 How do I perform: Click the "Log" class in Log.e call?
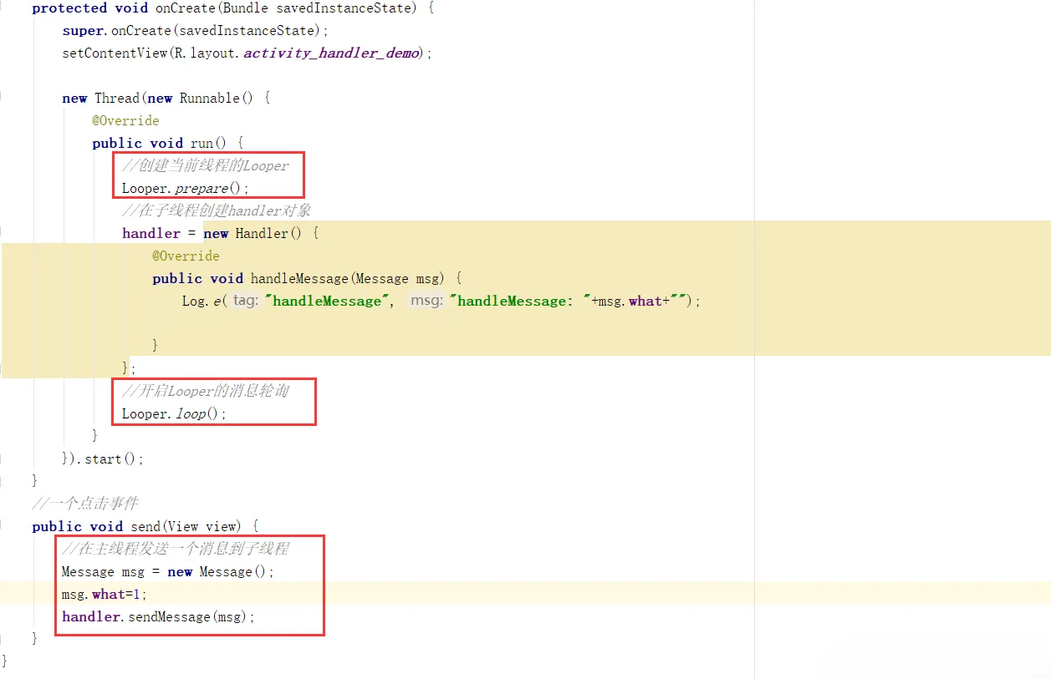193,301
